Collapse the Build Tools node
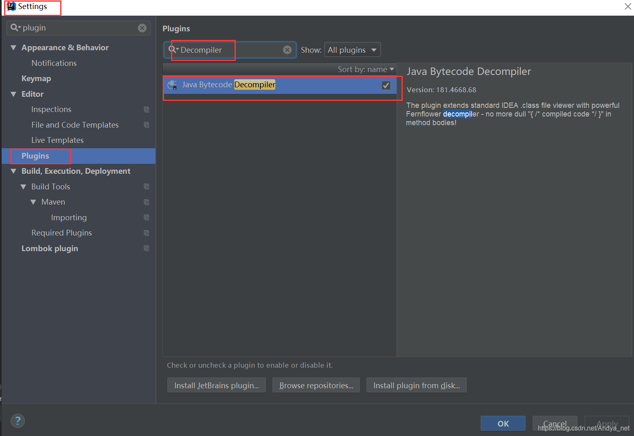Viewport: 634px width, 436px height. pos(23,187)
